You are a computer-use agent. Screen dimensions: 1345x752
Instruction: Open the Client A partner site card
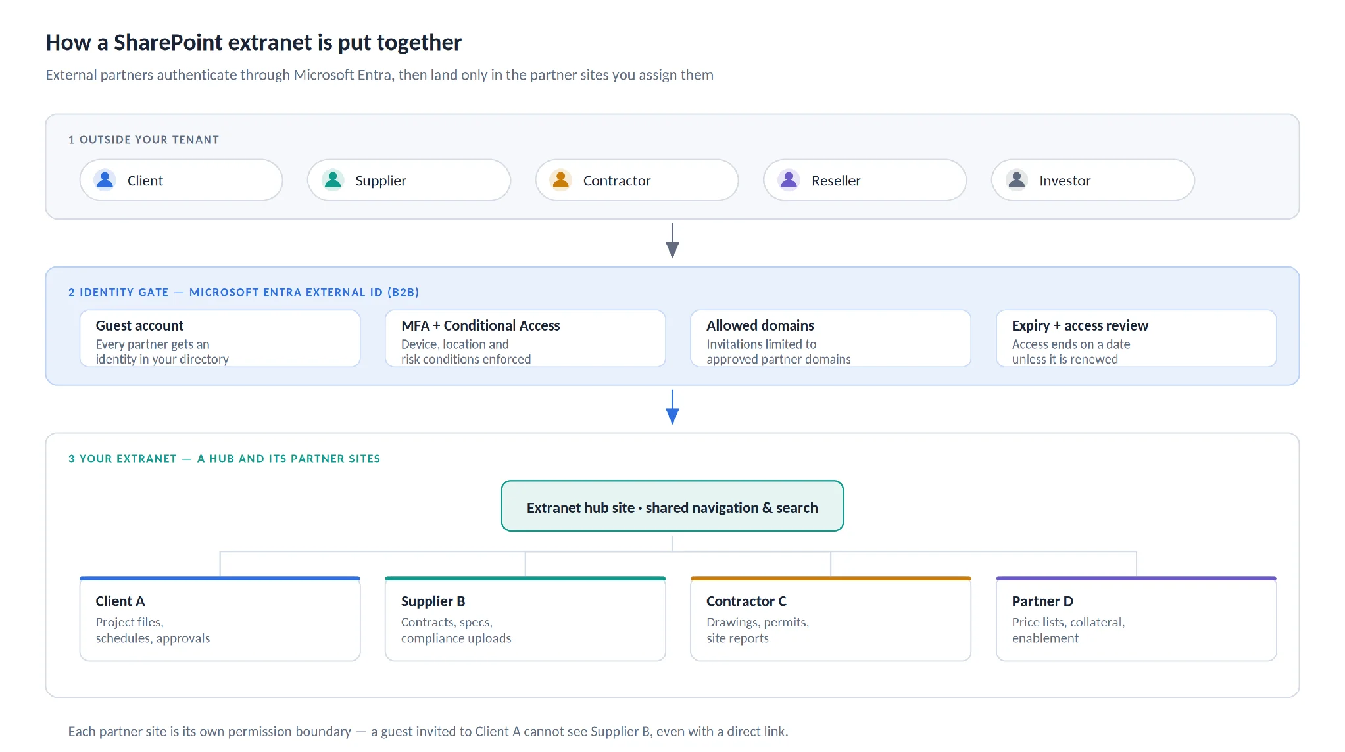pyautogui.click(x=220, y=619)
